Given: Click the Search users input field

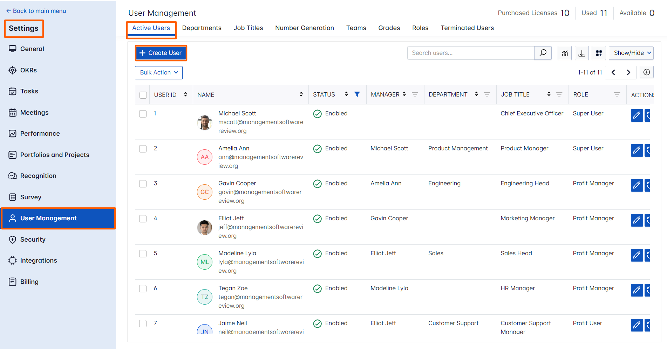Looking at the screenshot, I should click(470, 53).
